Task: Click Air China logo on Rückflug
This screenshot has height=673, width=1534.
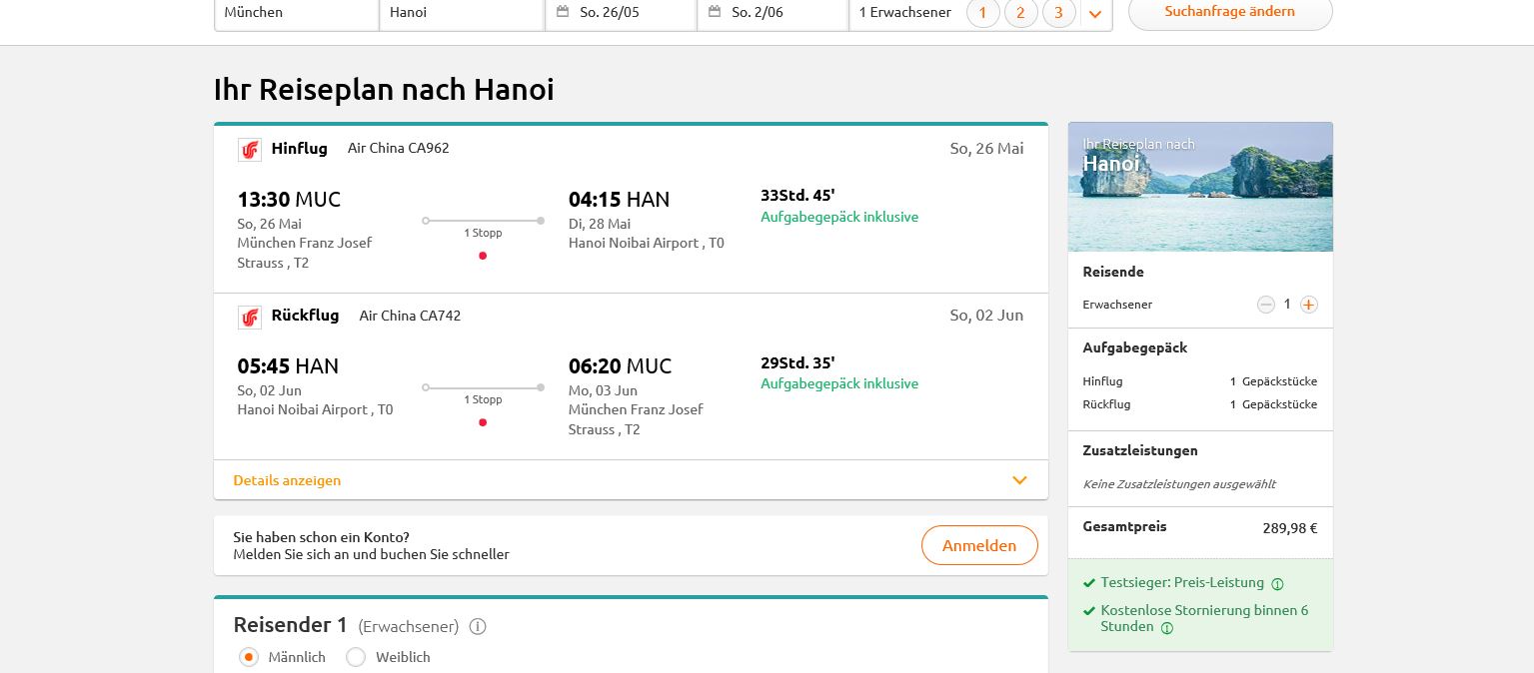Action: [250, 317]
